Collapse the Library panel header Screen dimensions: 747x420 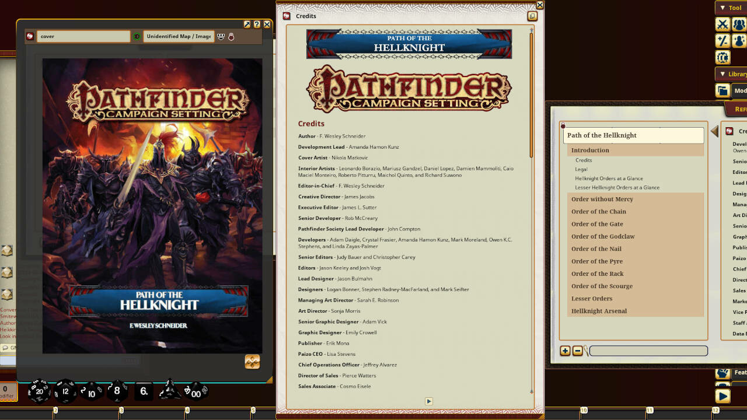click(x=731, y=74)
